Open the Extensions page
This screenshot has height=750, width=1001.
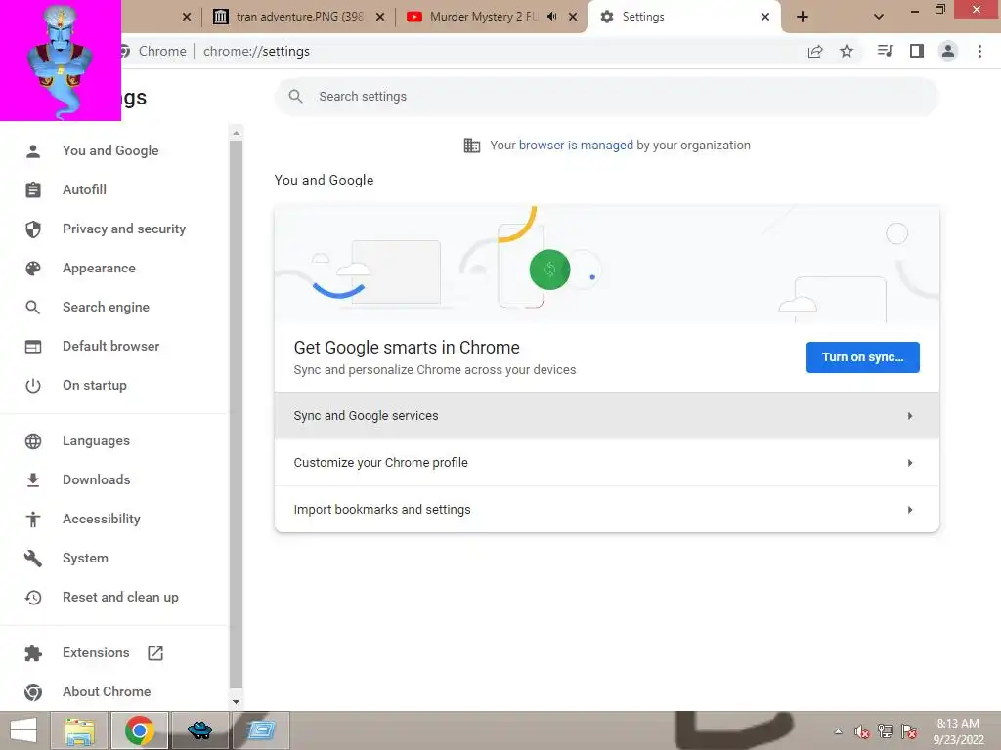point(96,652)
